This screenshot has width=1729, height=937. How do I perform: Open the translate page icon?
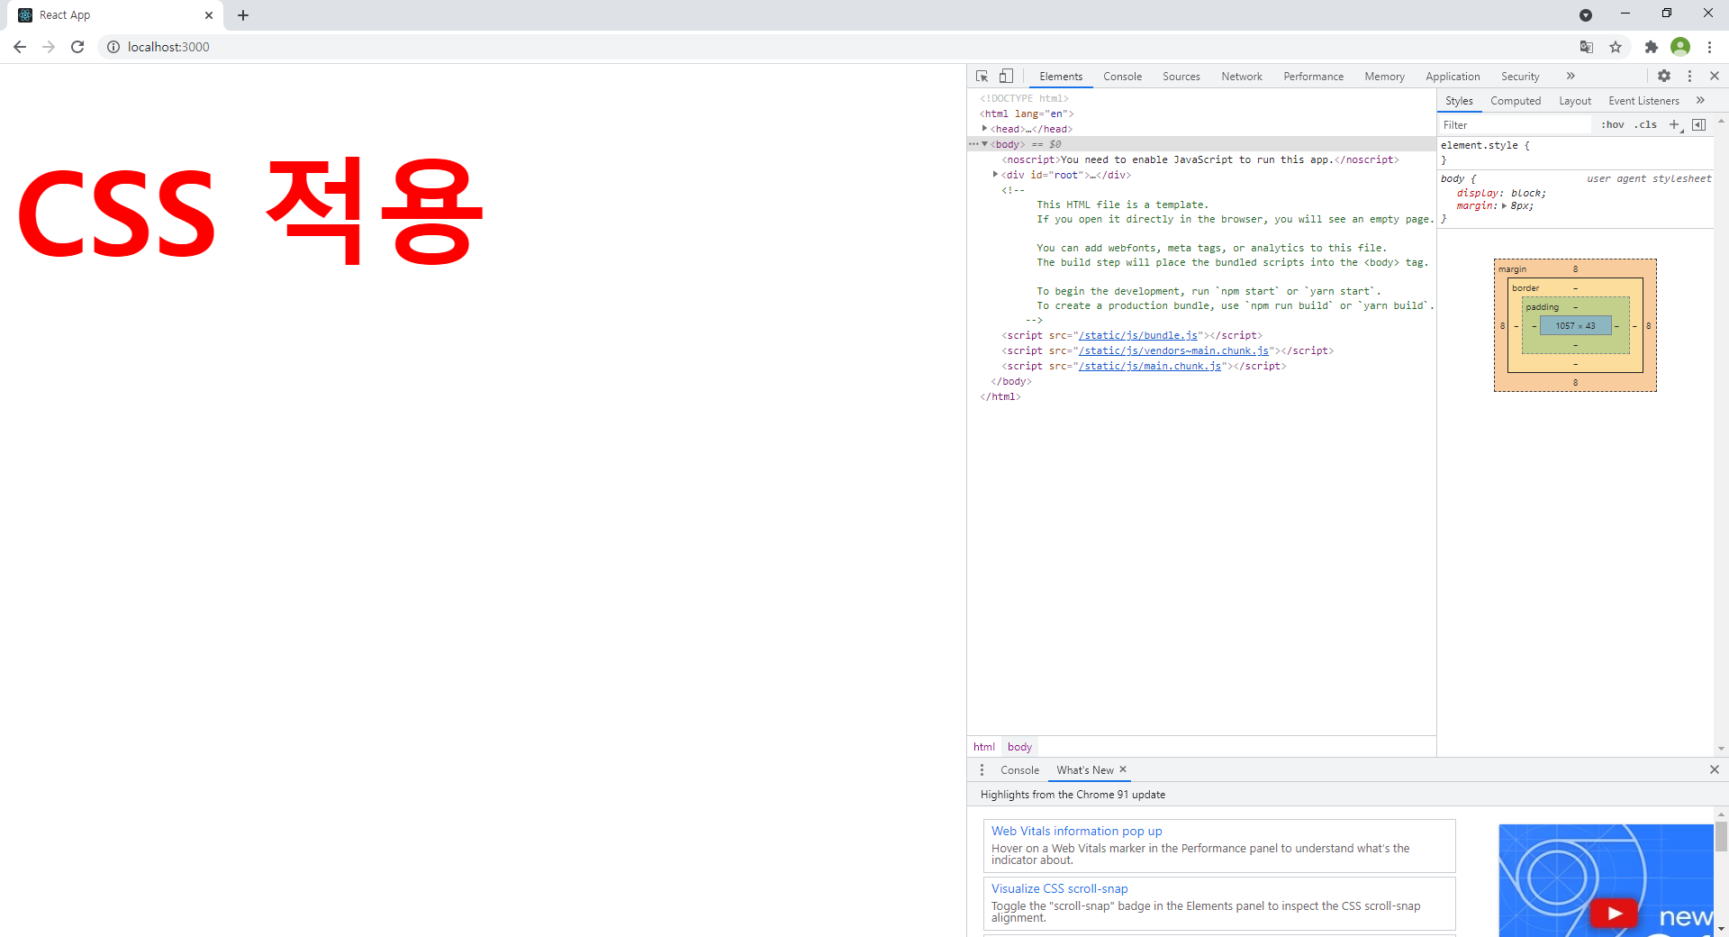[x=1587, y=47]
